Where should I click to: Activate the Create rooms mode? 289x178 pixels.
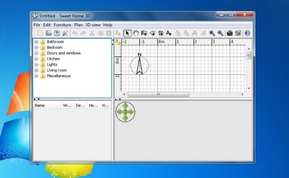tap(152, 33)
